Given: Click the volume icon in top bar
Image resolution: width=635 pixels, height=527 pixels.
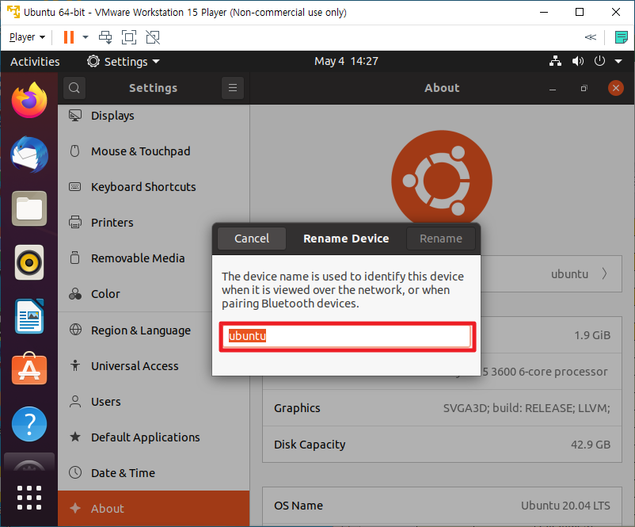Looking at the screenshot, I should tap(577, 61).
